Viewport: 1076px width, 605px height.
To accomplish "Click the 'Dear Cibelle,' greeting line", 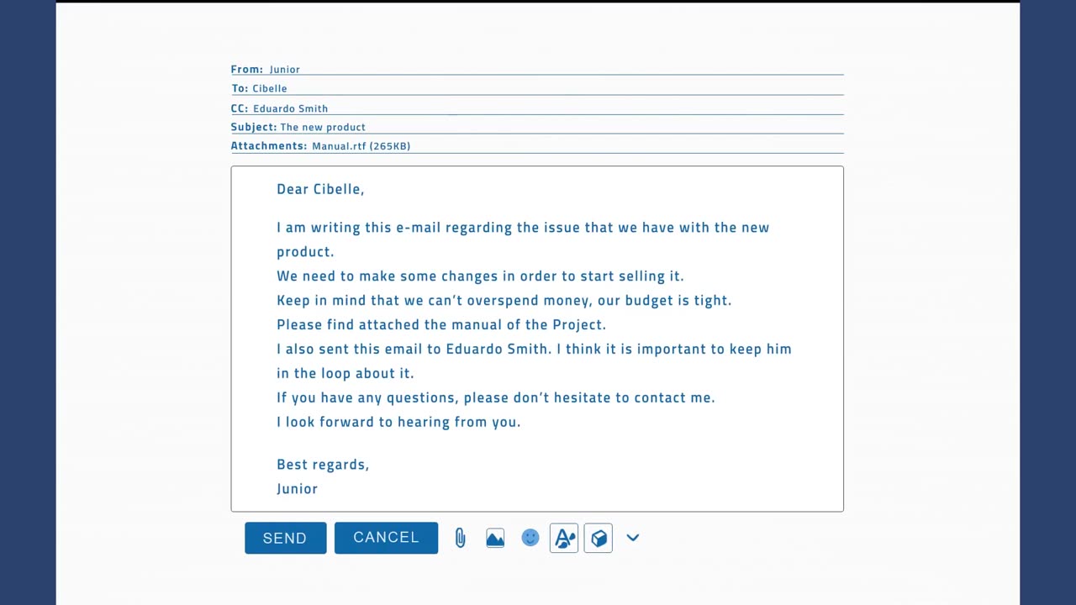I will tap(320, 189).
